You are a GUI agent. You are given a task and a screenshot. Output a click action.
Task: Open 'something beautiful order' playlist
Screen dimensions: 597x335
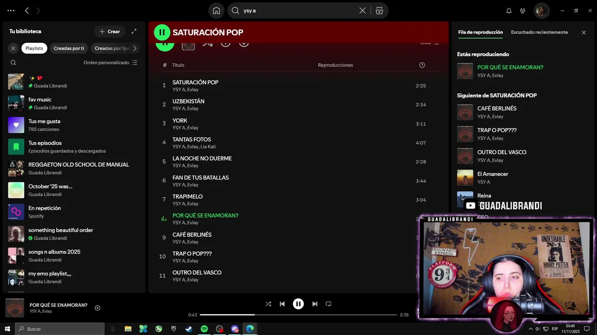(x=75, y=234)
